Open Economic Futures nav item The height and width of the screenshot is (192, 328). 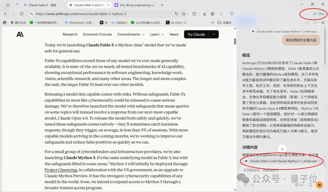97,35
